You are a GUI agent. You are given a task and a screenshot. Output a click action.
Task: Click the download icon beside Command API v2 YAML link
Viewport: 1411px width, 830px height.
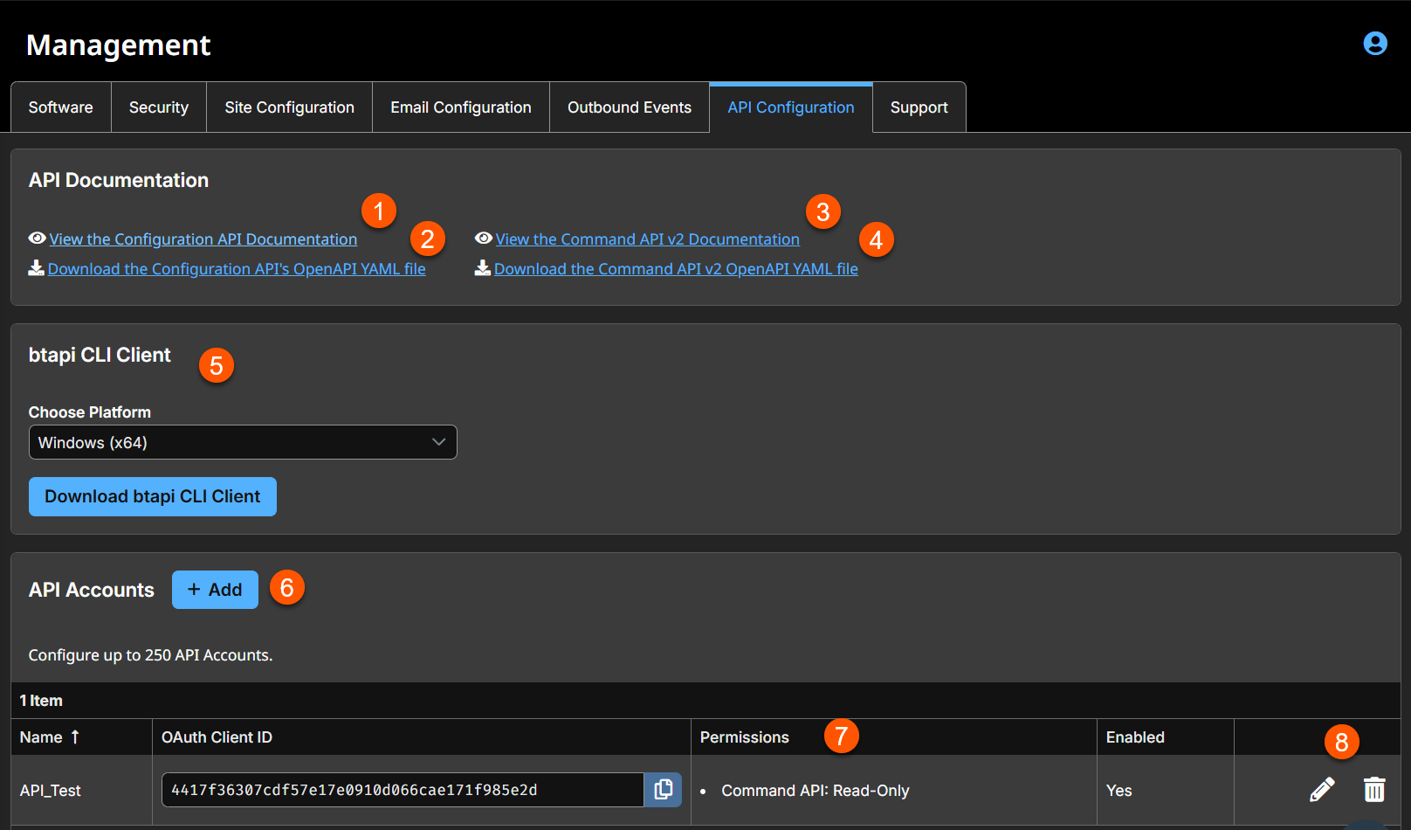pos(483,268)
